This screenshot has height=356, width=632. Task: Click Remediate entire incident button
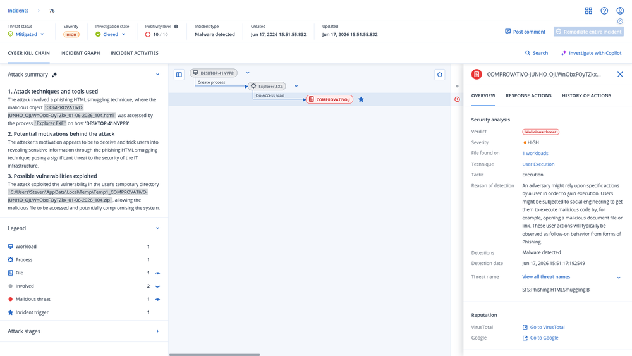click(x=588, y=32)
